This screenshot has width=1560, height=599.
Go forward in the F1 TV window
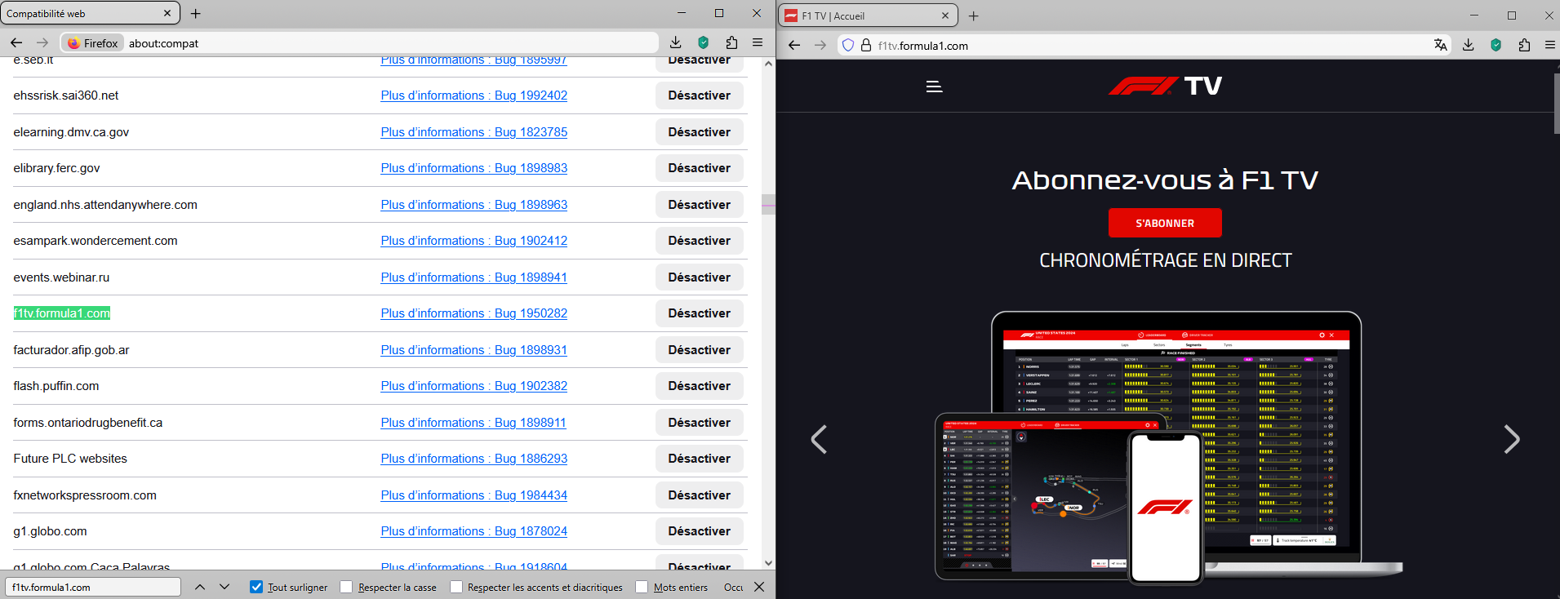pyautogui.click(x=820, y=45)
